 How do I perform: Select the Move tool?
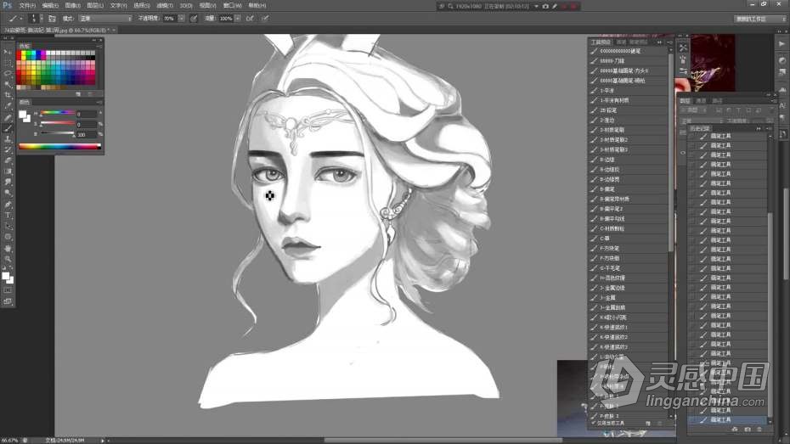pos(8,51)
